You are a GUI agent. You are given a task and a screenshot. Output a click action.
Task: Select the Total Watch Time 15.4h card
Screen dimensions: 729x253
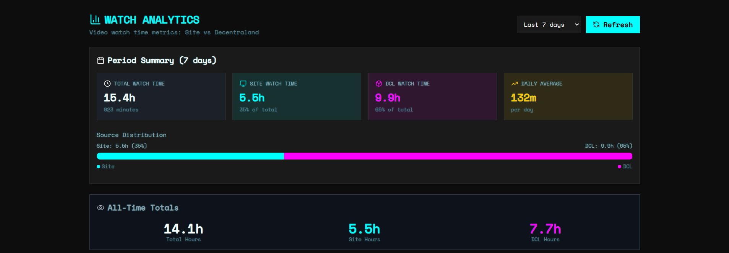(x=161, y=97)
